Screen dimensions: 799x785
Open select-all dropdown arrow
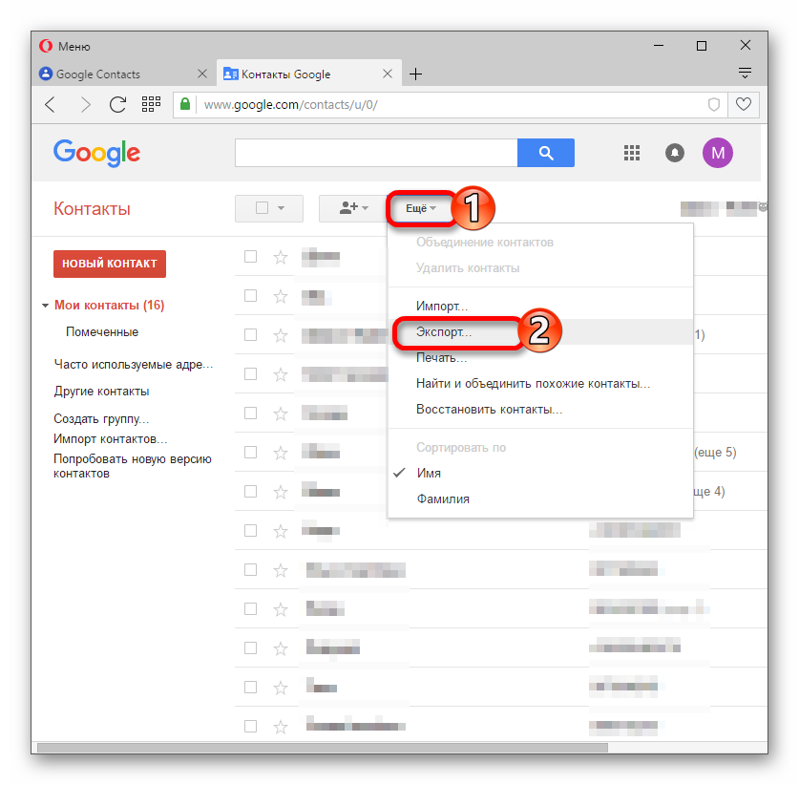point(282,208)
